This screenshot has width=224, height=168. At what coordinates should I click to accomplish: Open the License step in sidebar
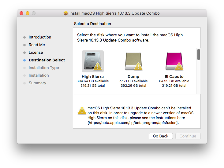point(36,52)
